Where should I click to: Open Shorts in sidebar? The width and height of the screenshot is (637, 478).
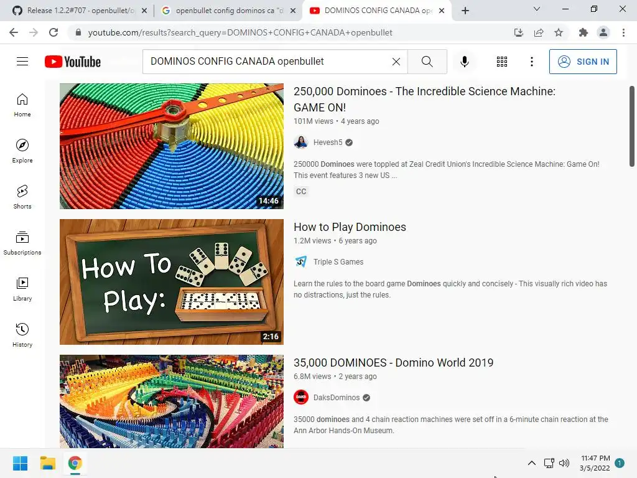tap(22, 197)
